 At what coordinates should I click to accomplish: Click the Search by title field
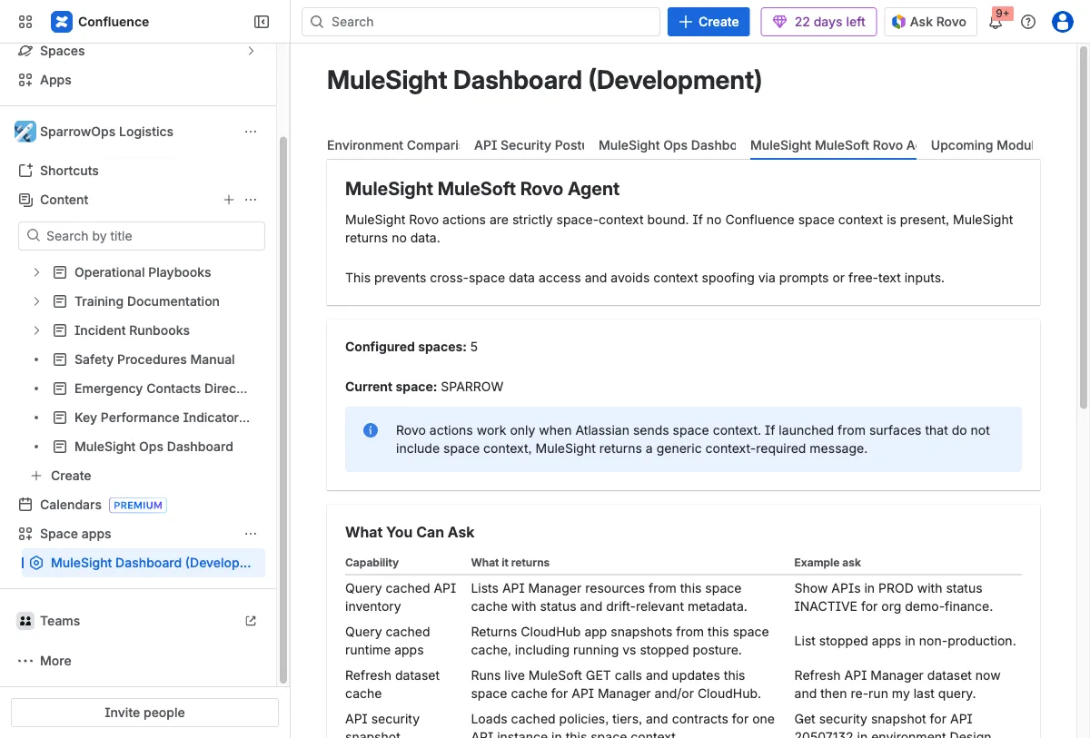tap(142, 236)
